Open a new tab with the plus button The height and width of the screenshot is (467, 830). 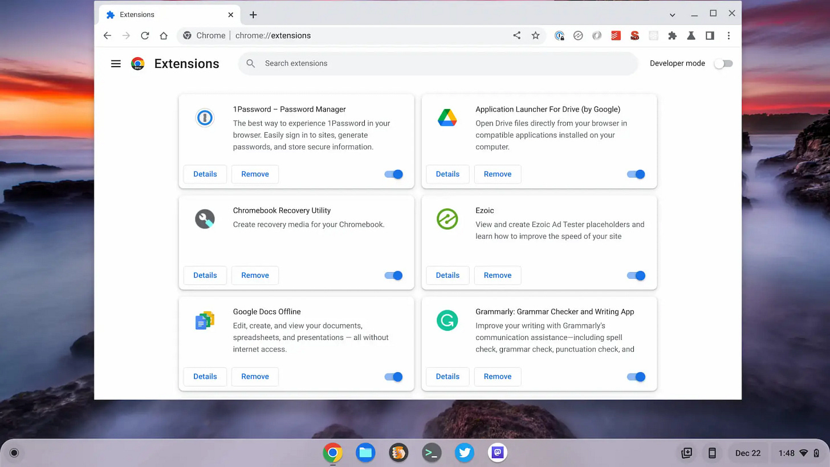click(x=253, y=15)
